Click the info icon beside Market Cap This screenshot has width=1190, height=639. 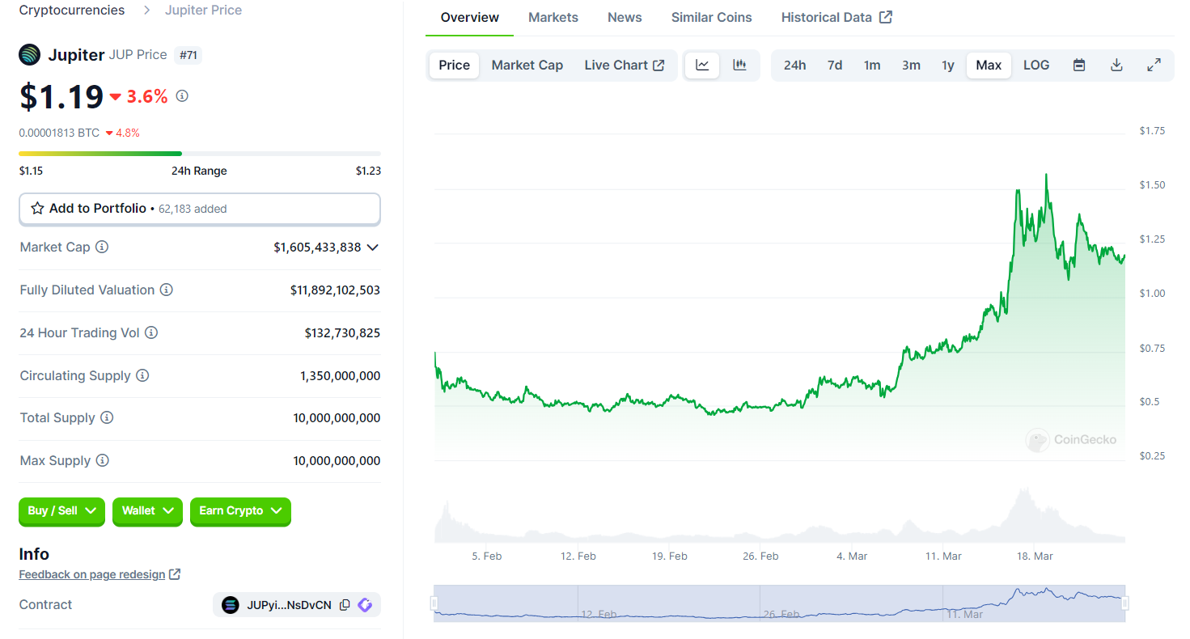point(102,248)
